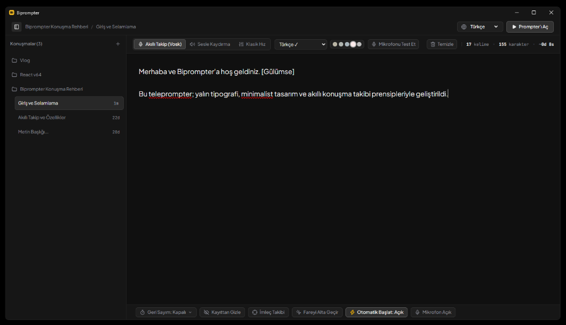This screenshot has height=325, width=566.
Task: Switch to Klasik Hız mode
Action: (x=252, y=44)
